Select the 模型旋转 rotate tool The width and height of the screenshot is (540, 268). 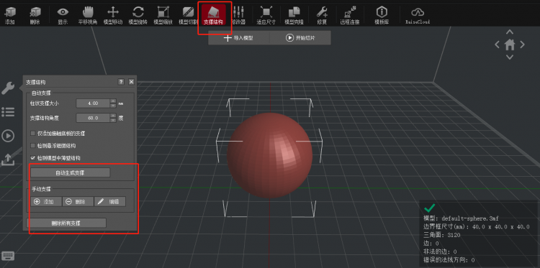click(138, 15)
